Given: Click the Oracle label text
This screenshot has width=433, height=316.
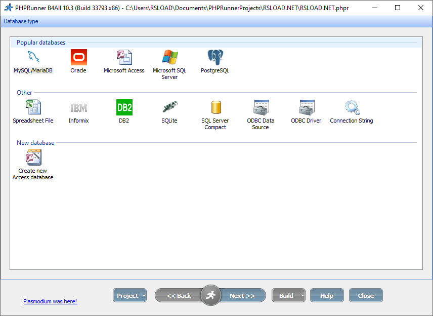Looking at the screenshot, I should pyautogui.click(x=78, y=70).
